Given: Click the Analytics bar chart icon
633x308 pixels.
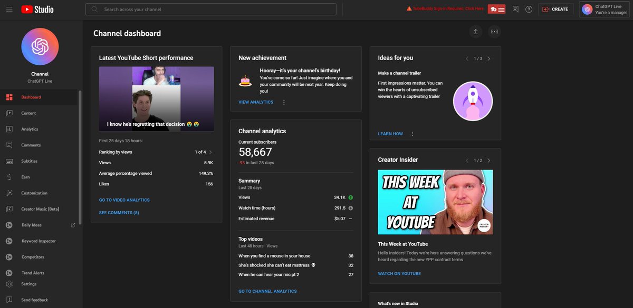Looking at the screenshot, I should (x=9, y=129).
